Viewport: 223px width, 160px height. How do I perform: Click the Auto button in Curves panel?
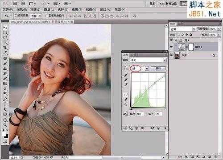[x=158, y=68]
